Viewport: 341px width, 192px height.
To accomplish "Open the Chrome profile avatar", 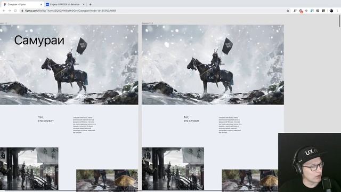I will point(331,11).
